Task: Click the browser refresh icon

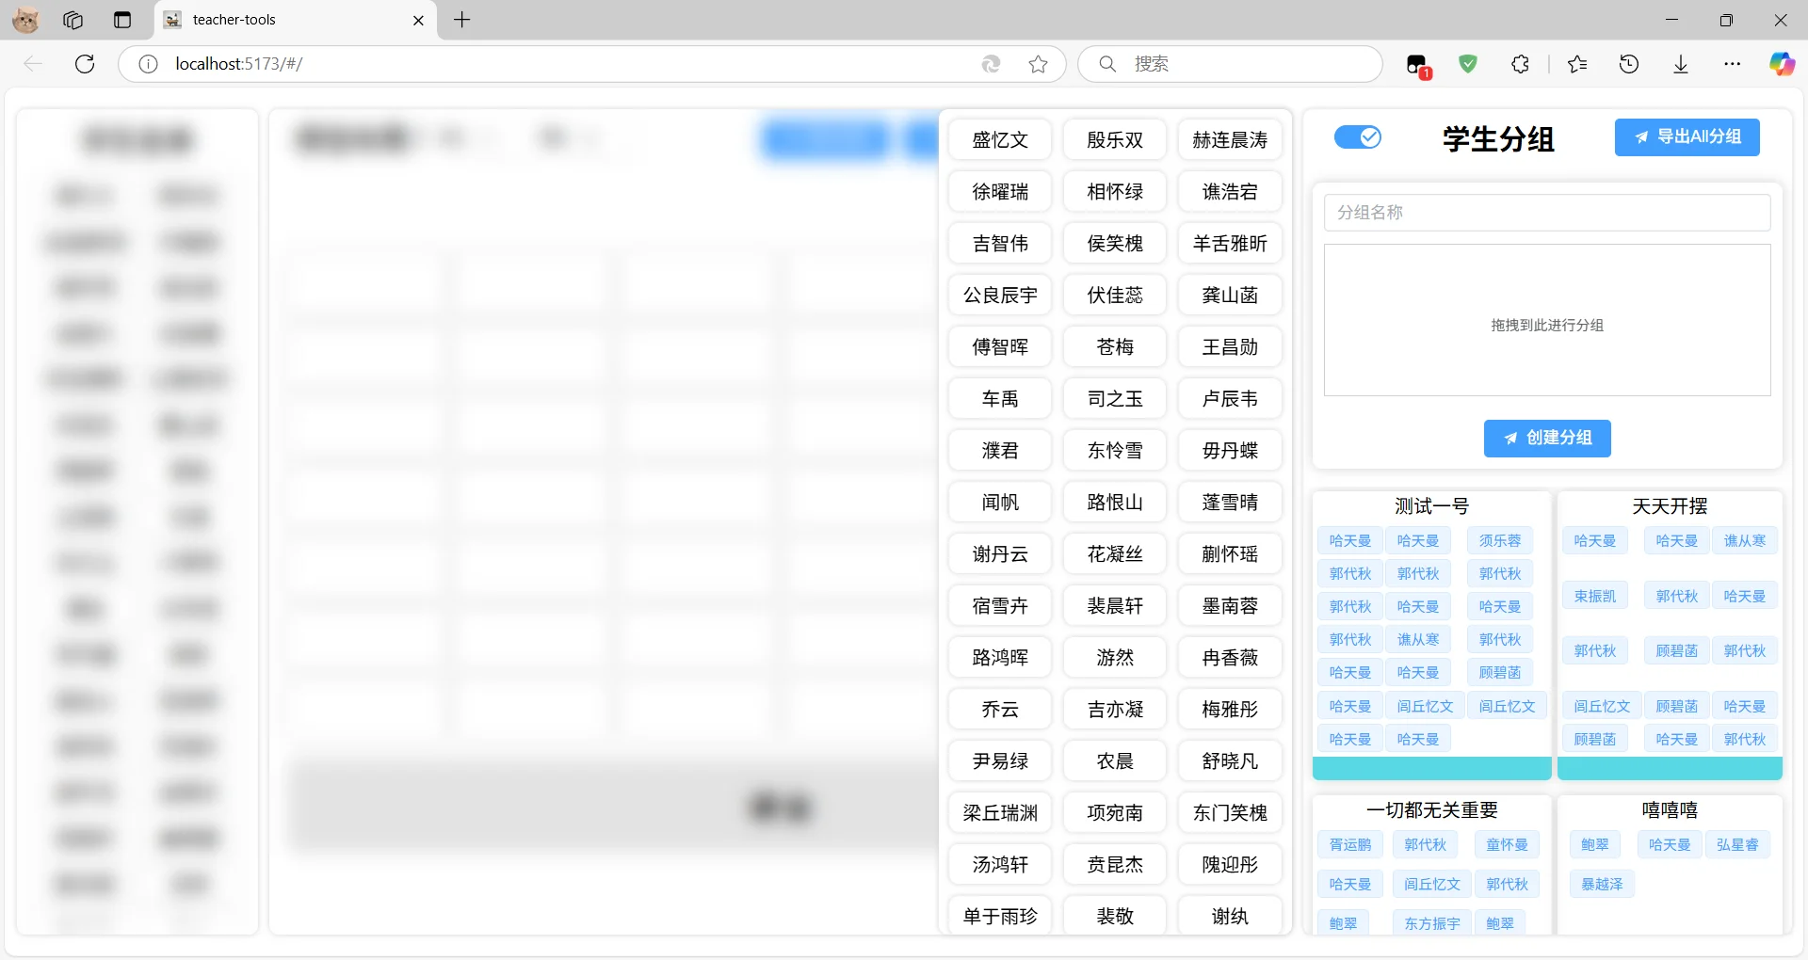Action: tap(85, 64)
